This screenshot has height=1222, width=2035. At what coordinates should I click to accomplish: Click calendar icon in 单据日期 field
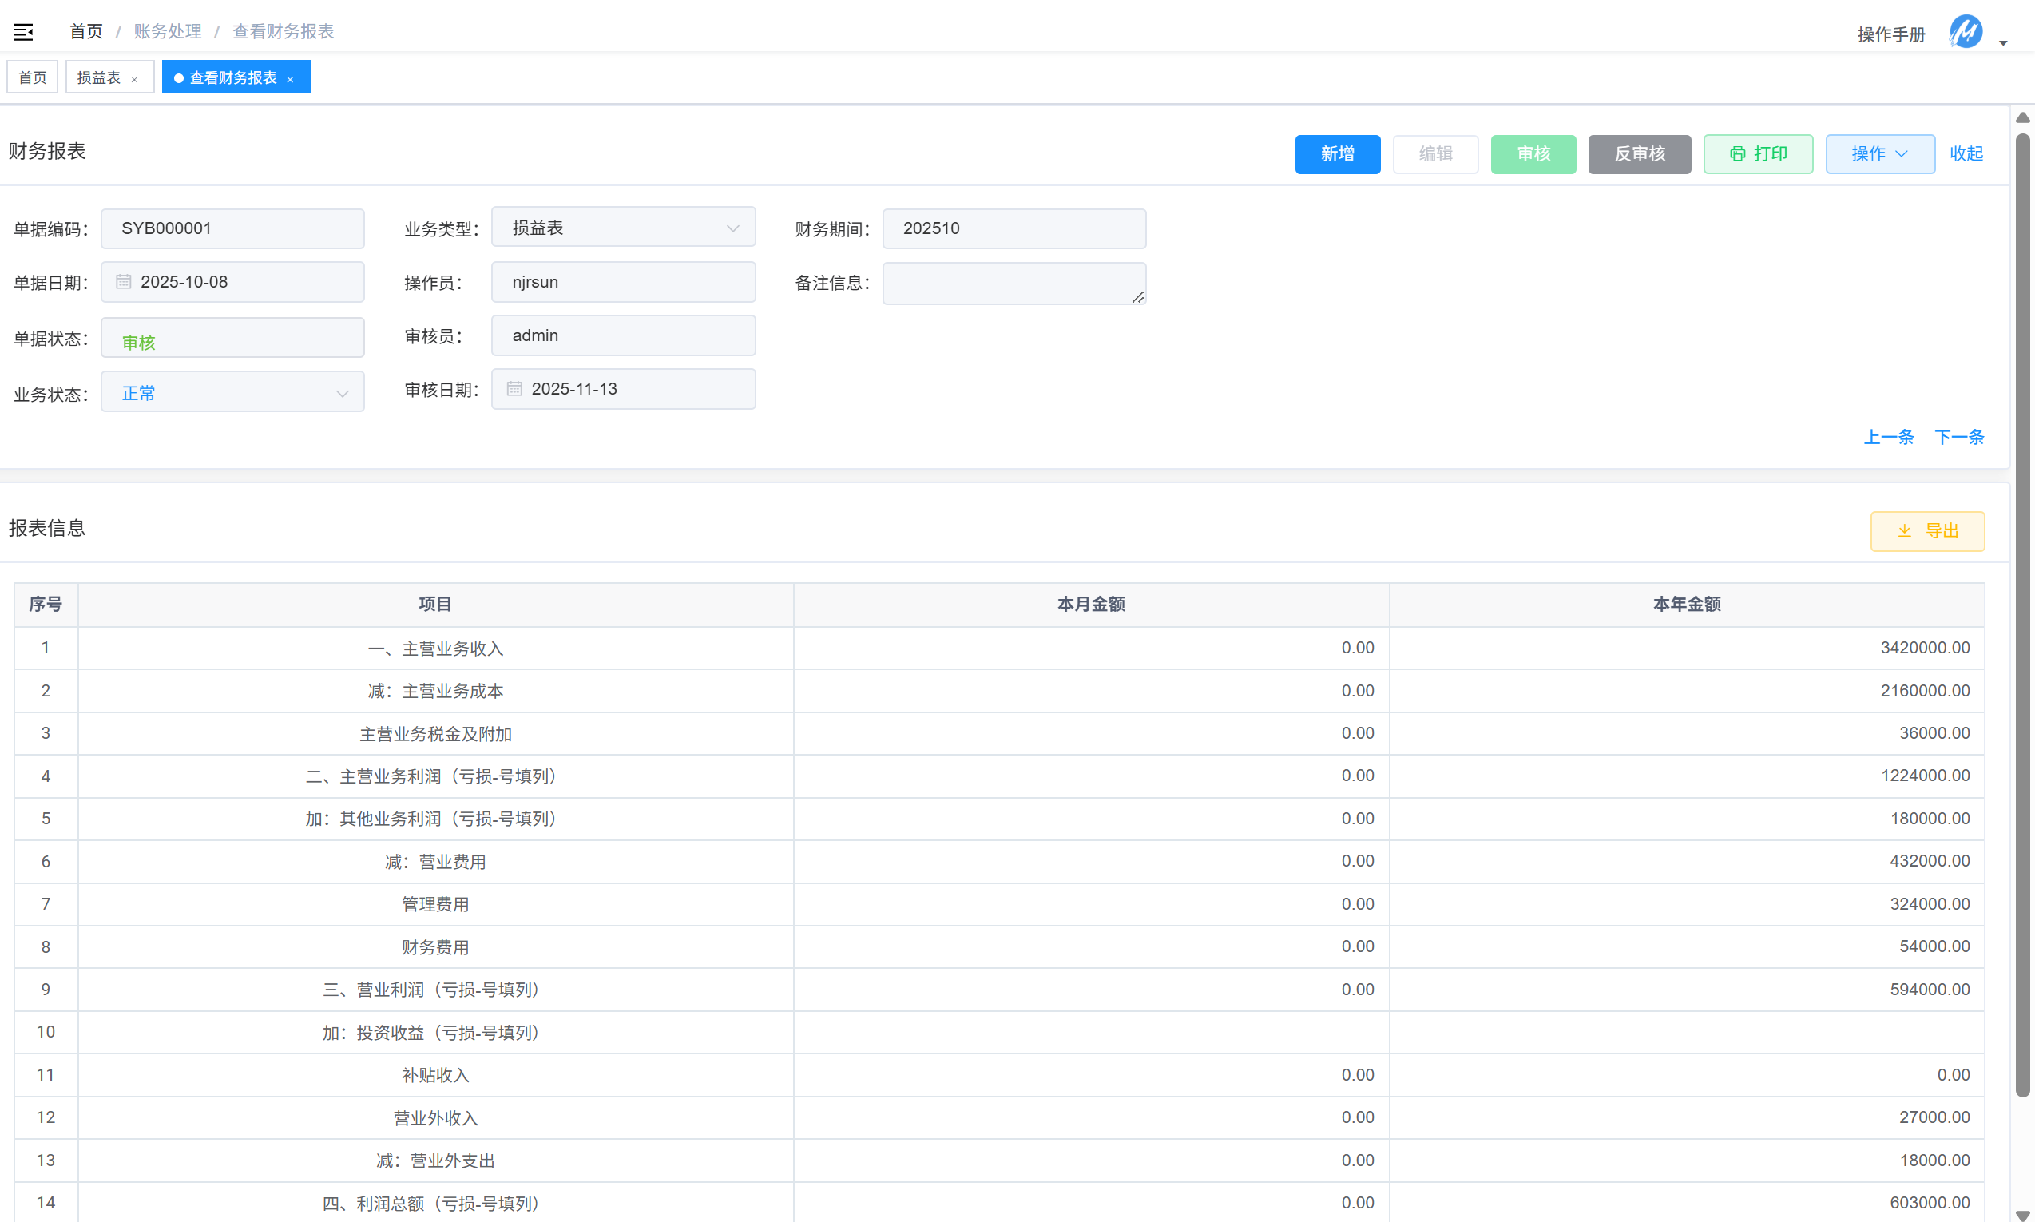[x=124, y=282]
